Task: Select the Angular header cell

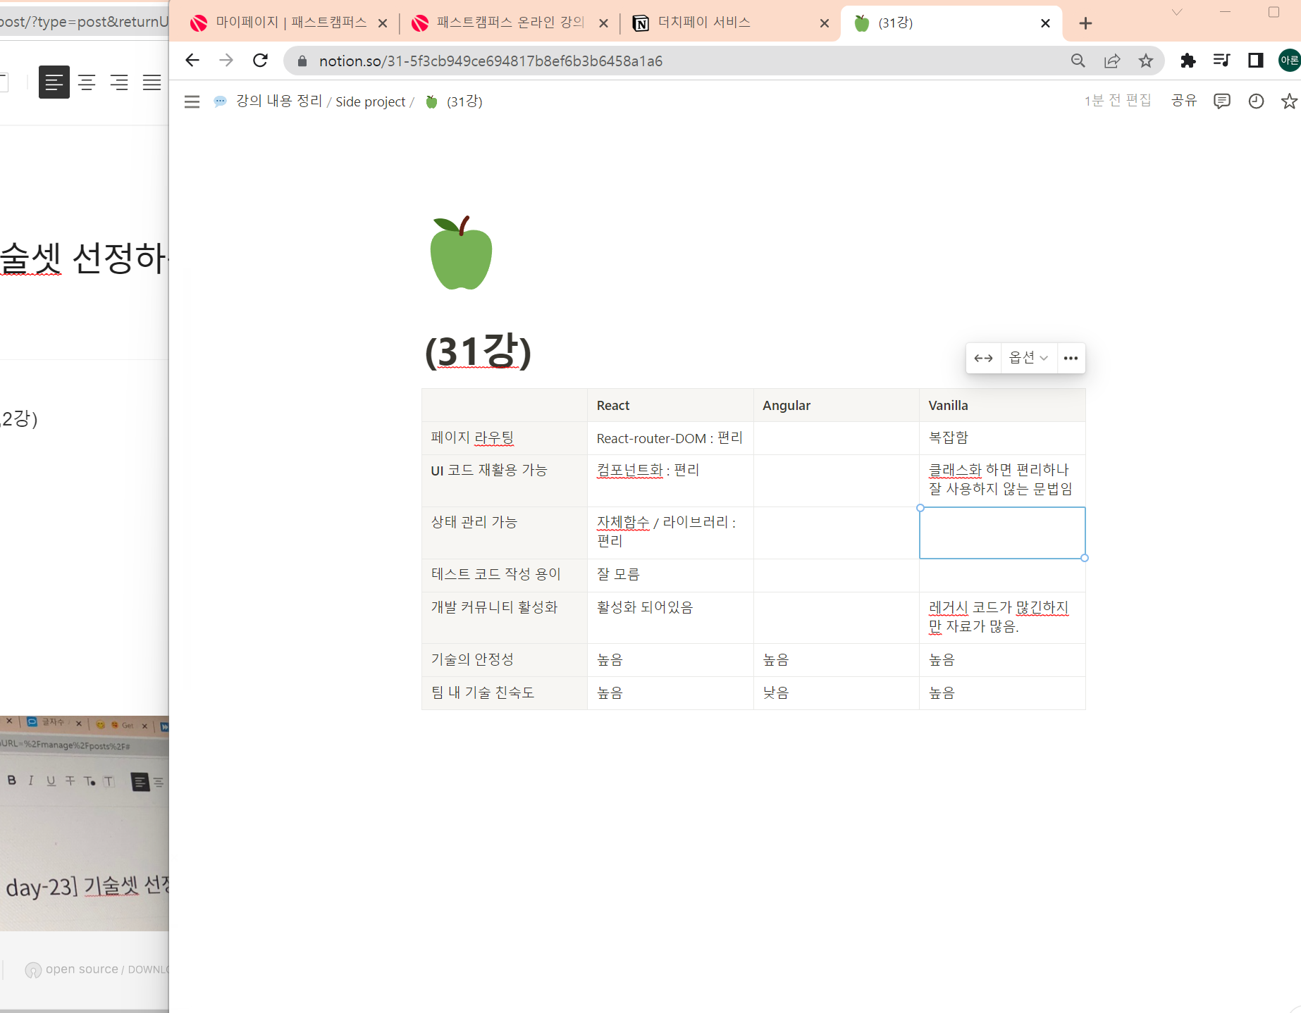Action: tap(836, 405)
